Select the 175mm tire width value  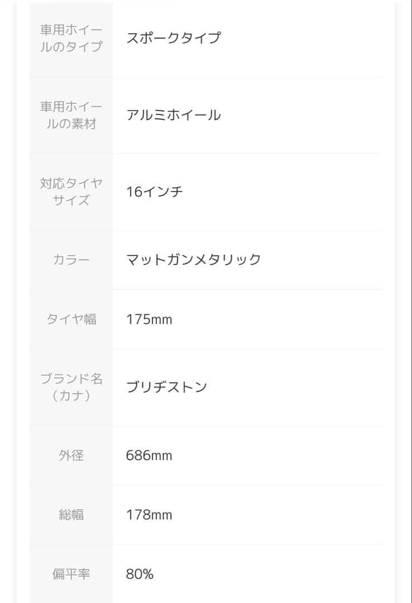point(149,319)
